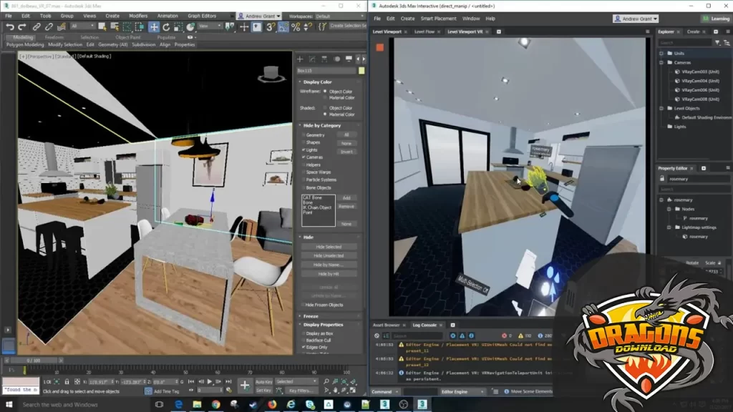Uncheck Lights in Hide by Category
The height and width of the screenshot is (412, 733).
(303, 151)
